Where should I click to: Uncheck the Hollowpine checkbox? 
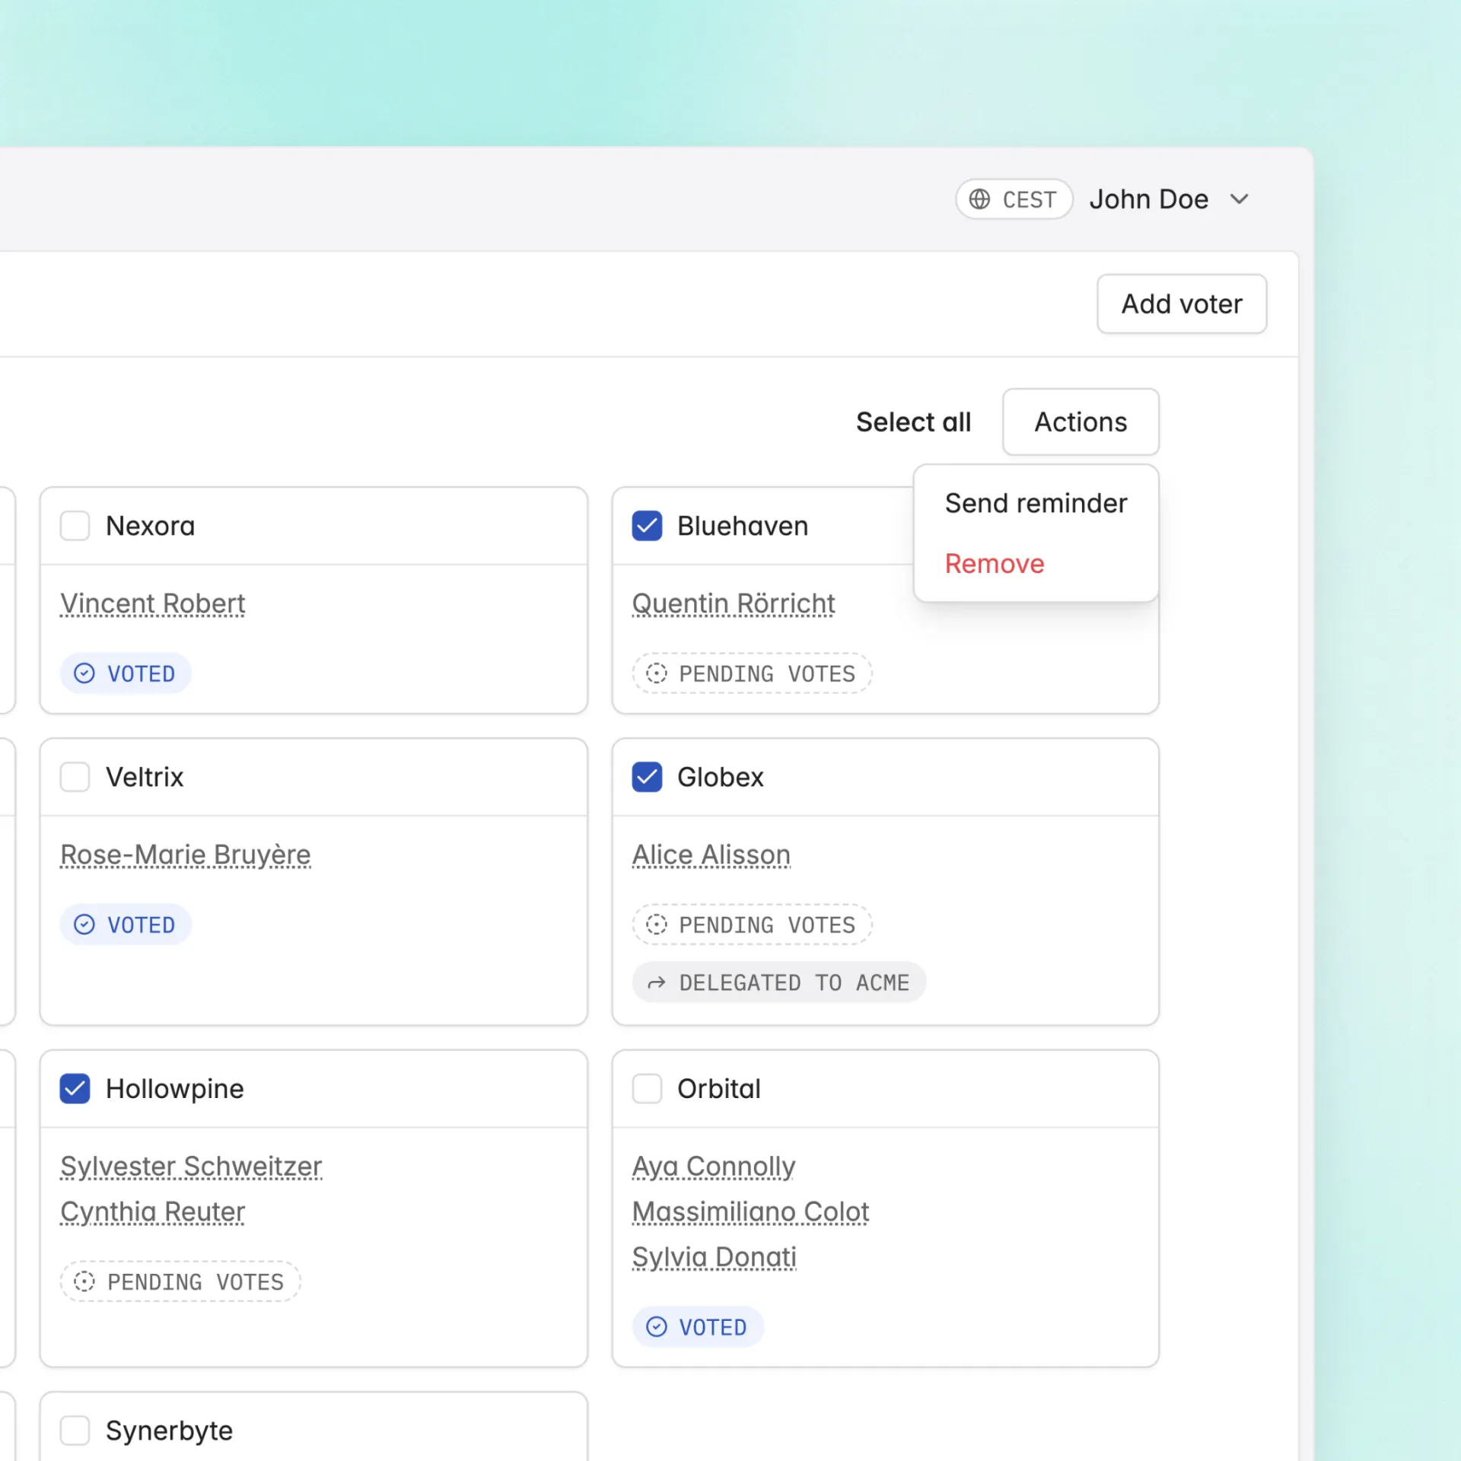(75, 1089)
